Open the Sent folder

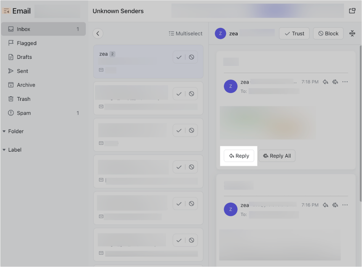(x=43, y=71)
